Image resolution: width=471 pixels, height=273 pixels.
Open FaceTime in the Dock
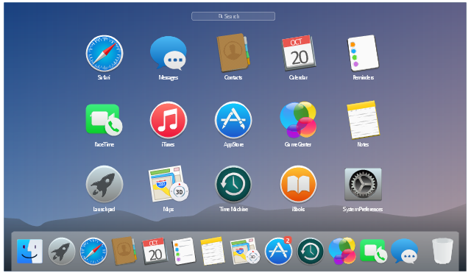373,250
